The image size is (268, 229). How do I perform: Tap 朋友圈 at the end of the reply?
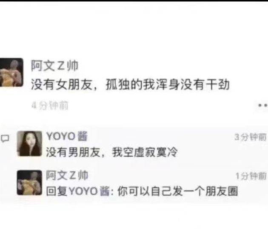pyautogui.click(x=222, y=191)
